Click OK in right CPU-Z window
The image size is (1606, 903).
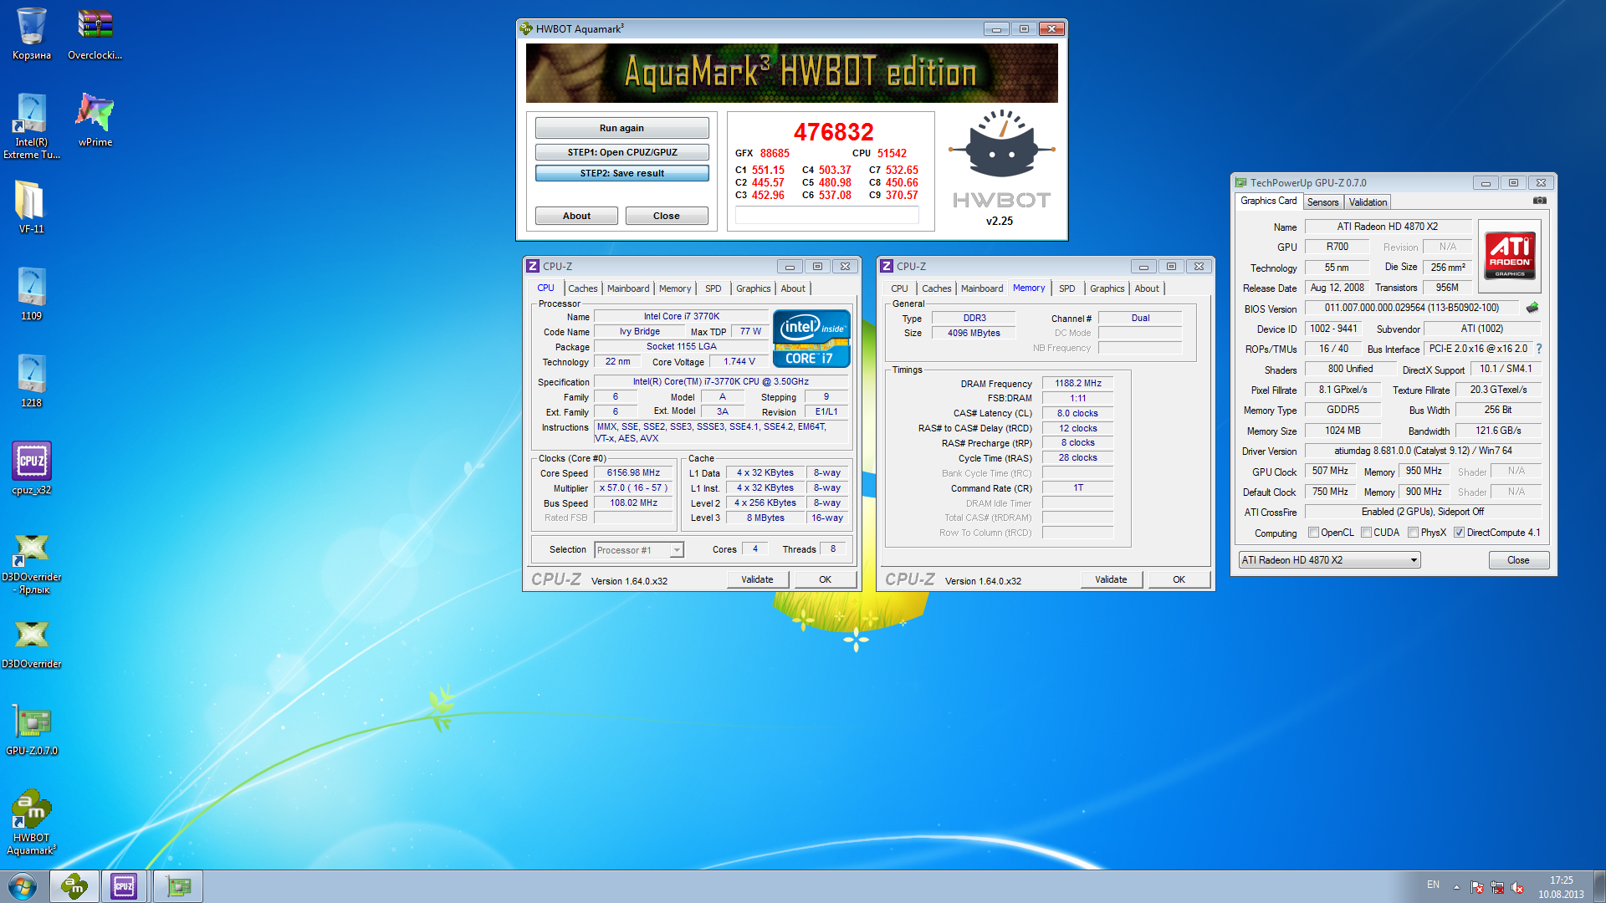click(1179, 579)
